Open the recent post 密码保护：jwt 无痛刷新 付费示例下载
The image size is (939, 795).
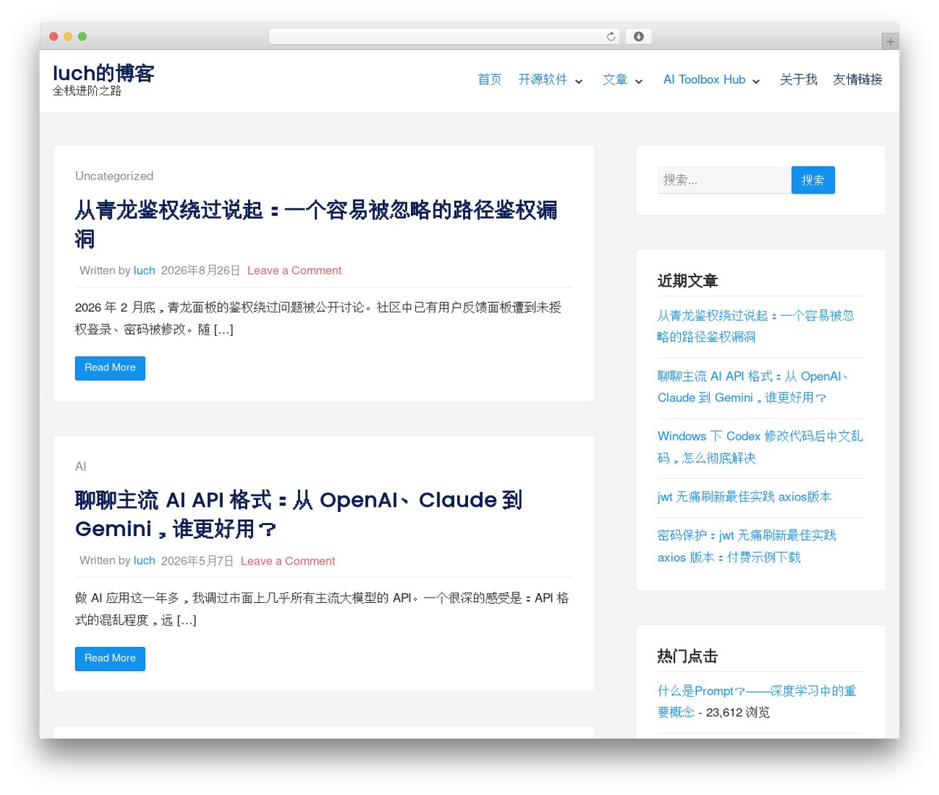(747, 546)
